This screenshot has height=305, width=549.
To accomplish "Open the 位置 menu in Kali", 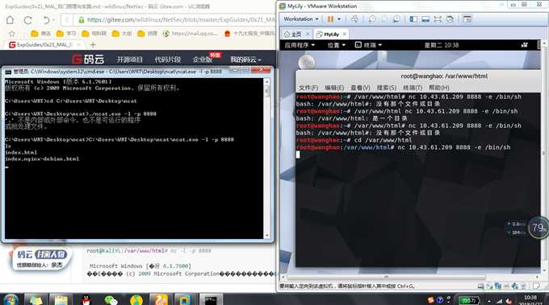I will [337, 45].
